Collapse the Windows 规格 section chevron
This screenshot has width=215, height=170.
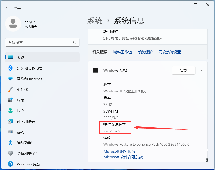(201, 70)
